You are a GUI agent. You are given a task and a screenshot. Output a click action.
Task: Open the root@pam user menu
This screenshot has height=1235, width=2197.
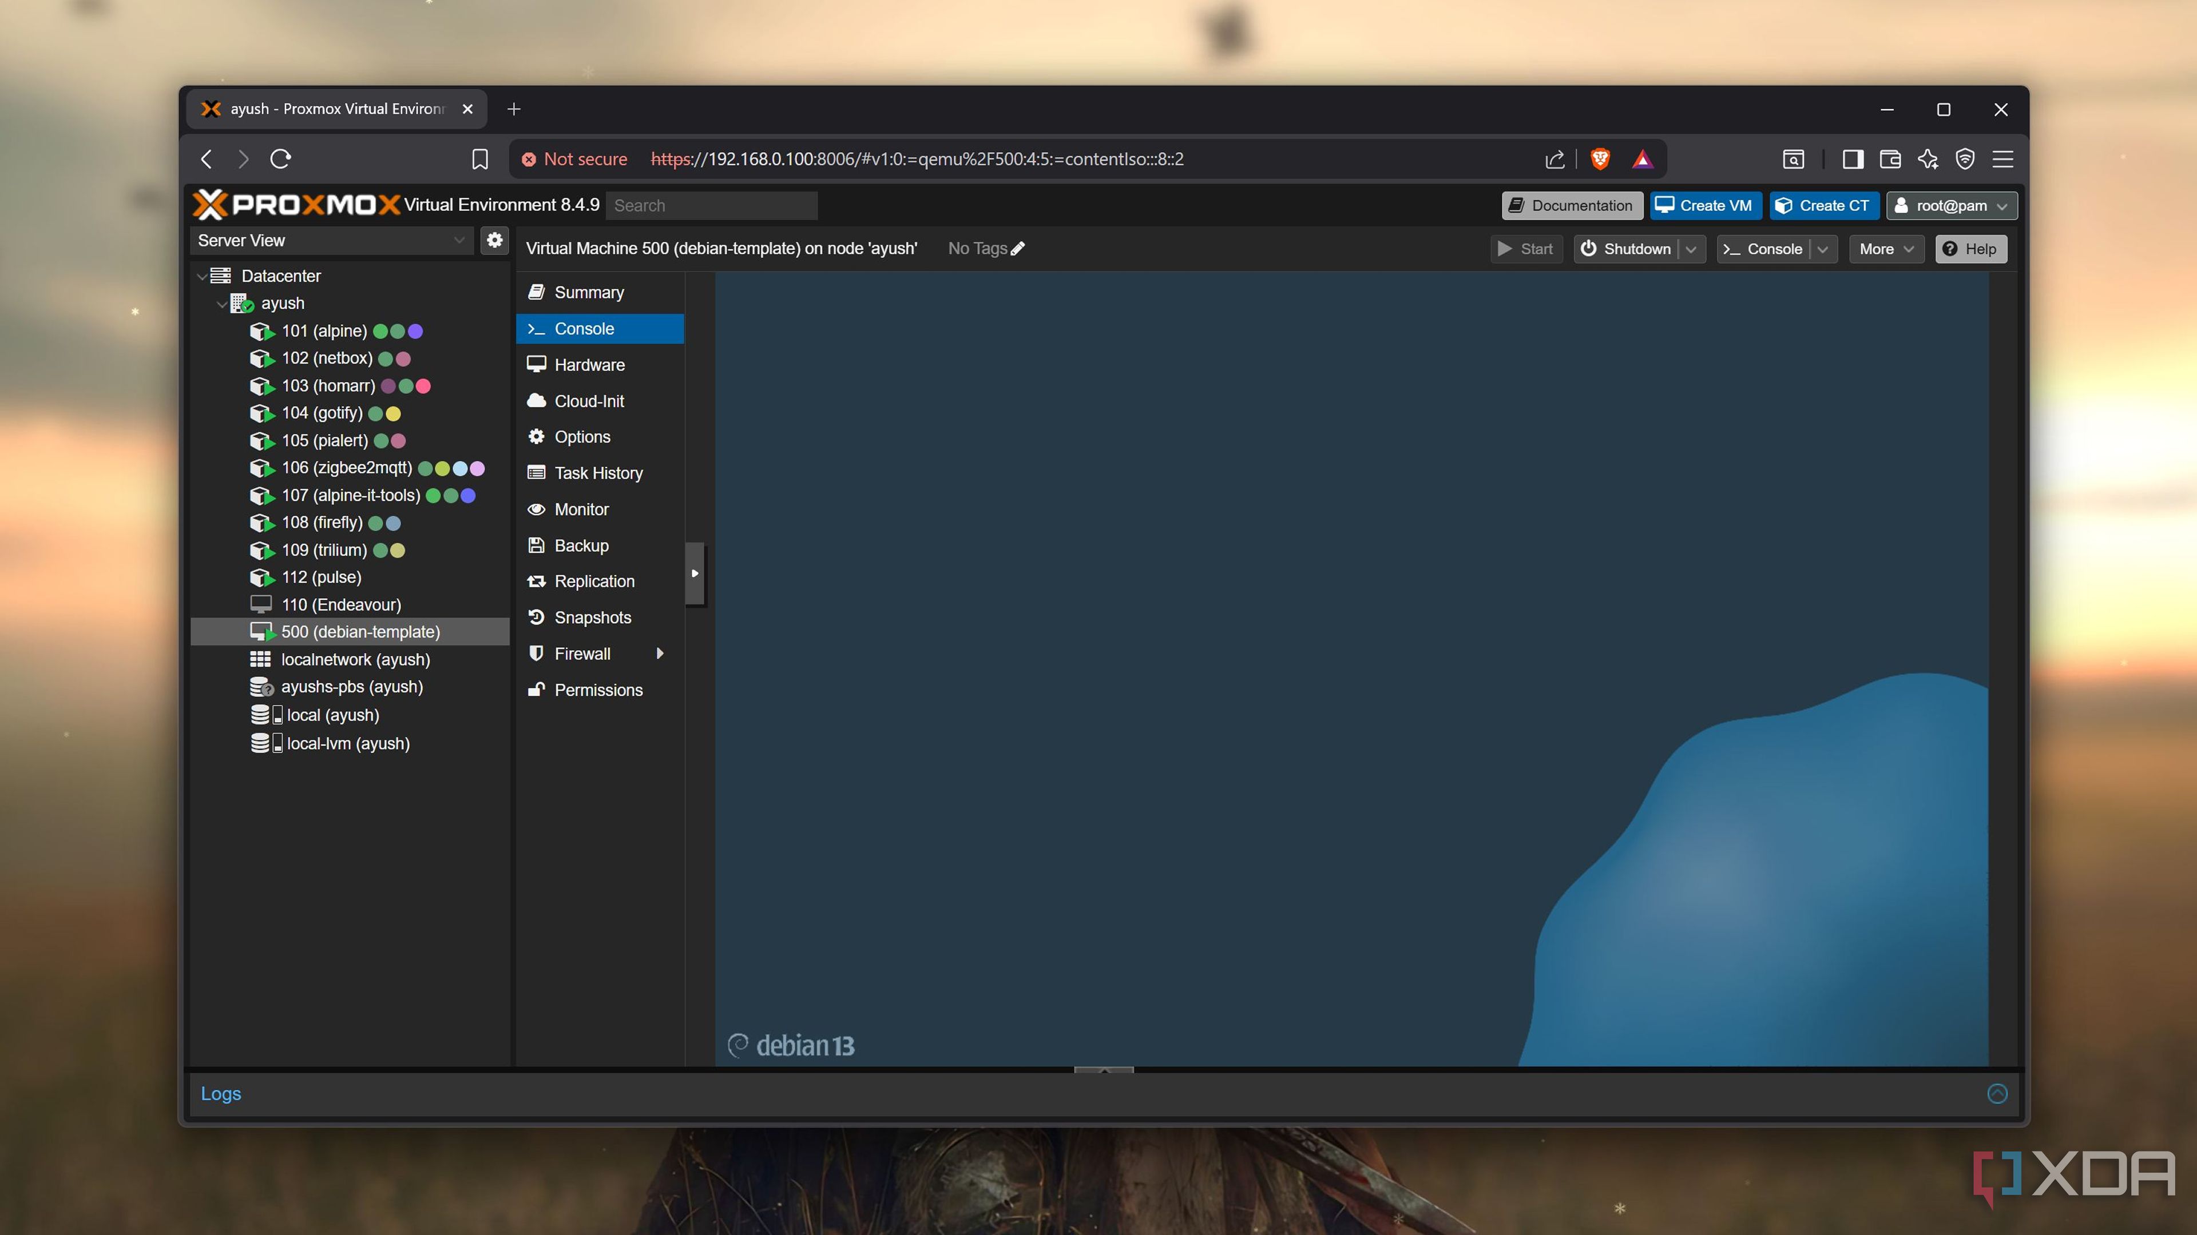(1952, 205)
